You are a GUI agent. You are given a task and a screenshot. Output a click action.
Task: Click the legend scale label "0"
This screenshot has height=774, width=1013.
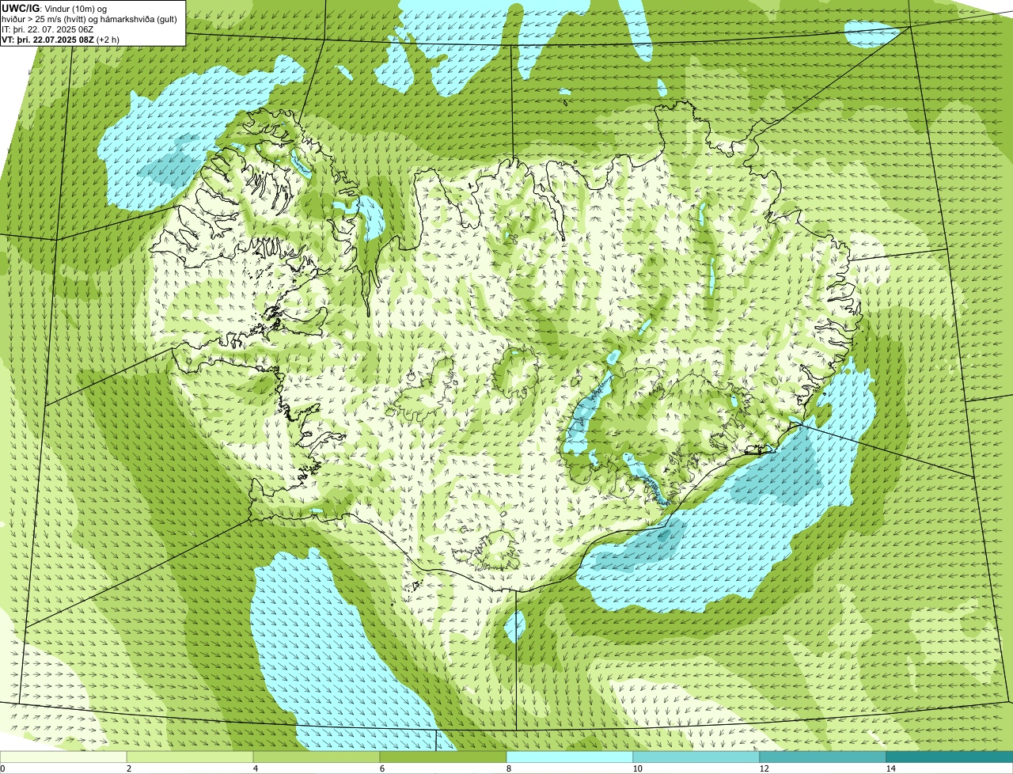(2, 768)
